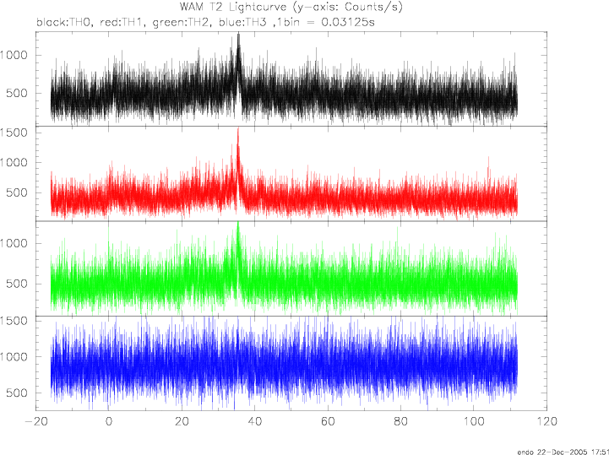Click the "1500" label of the red TH1 panel
Image resolution: width=609 pixels, height=455 pixels.
coord(14,133)
